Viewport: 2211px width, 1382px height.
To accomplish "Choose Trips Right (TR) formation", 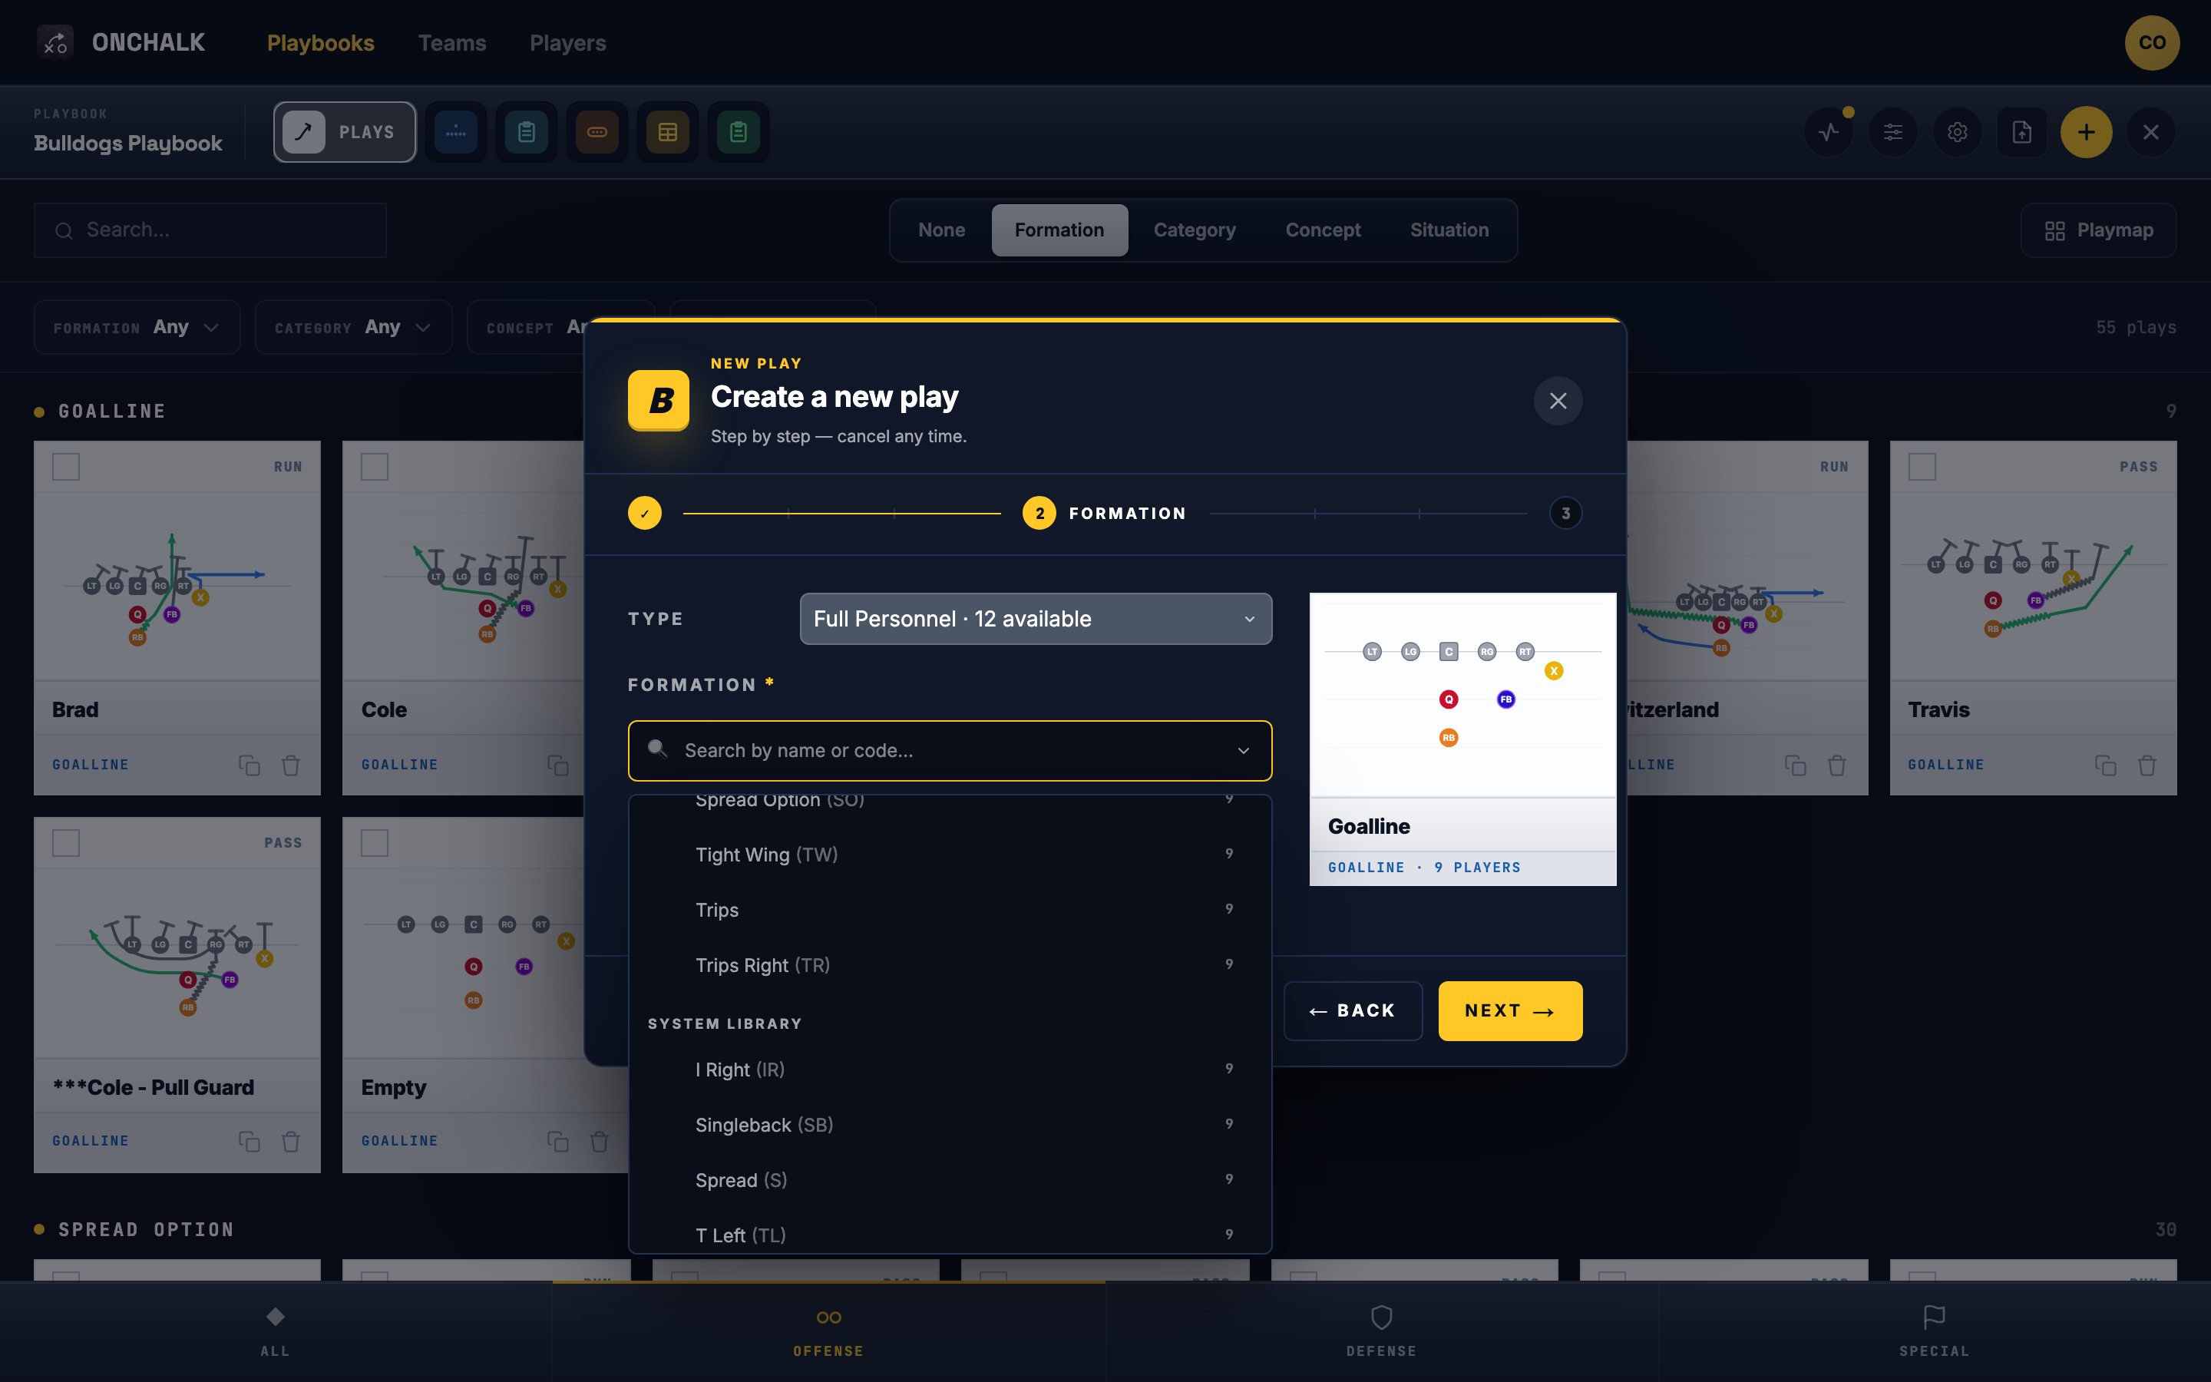I will pos(950,965).
